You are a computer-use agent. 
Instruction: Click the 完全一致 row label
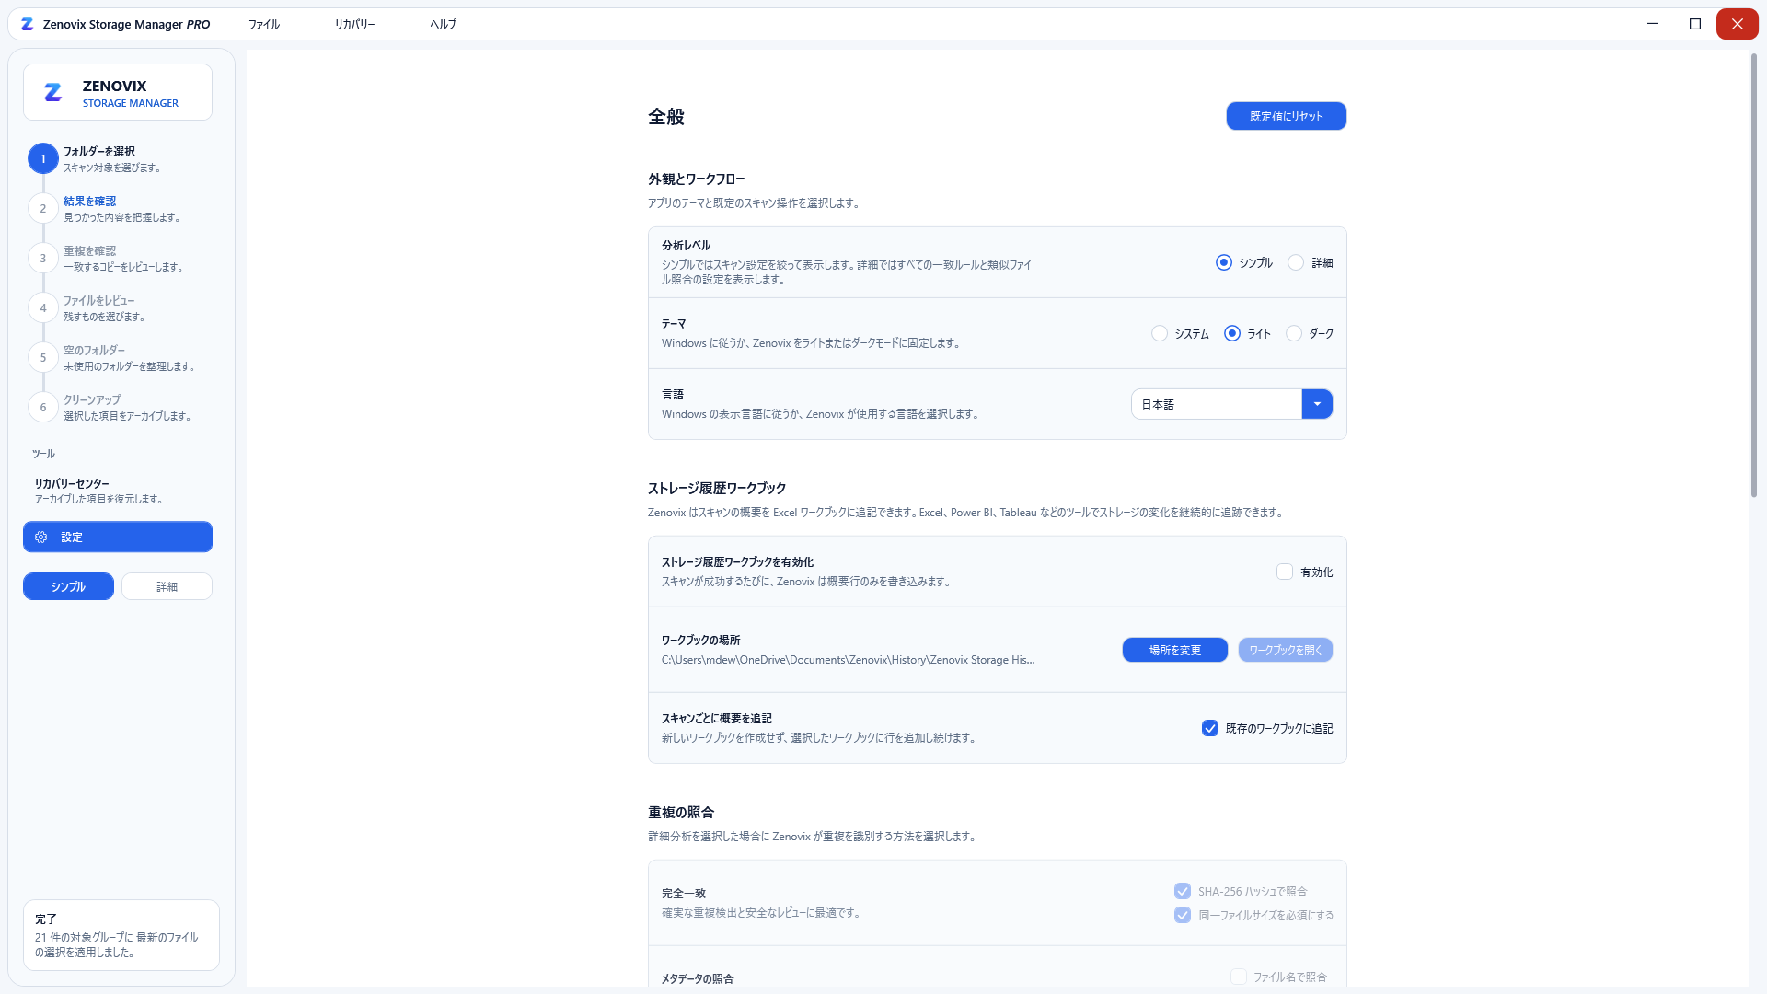point(684,894)
